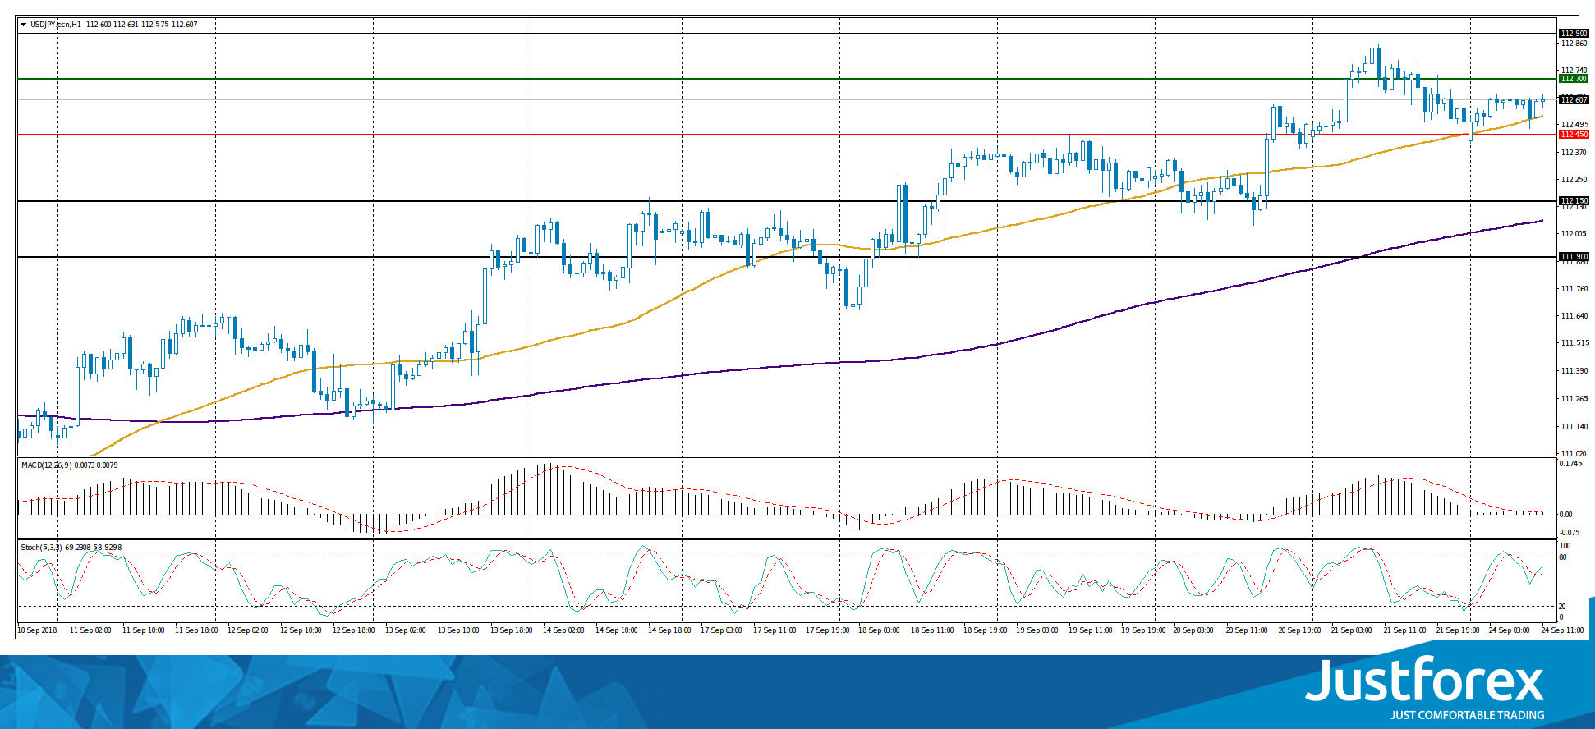Click the 12 Sep 02:00 time label
1595x729 pixels.
[x=248, y=630]
